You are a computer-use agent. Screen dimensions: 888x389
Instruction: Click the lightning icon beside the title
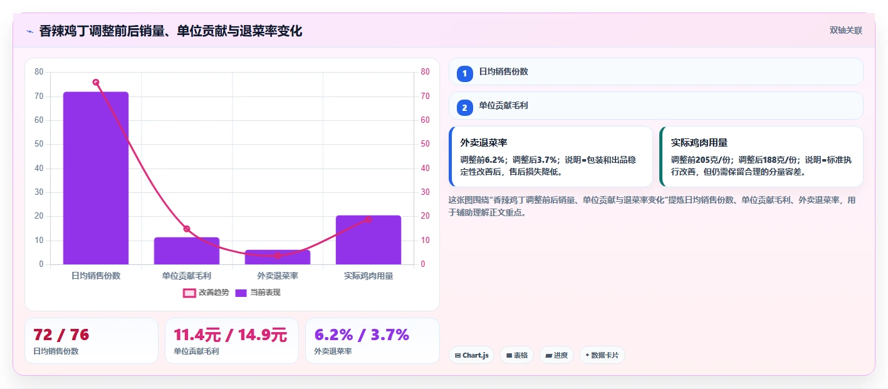tap(29, 31)
